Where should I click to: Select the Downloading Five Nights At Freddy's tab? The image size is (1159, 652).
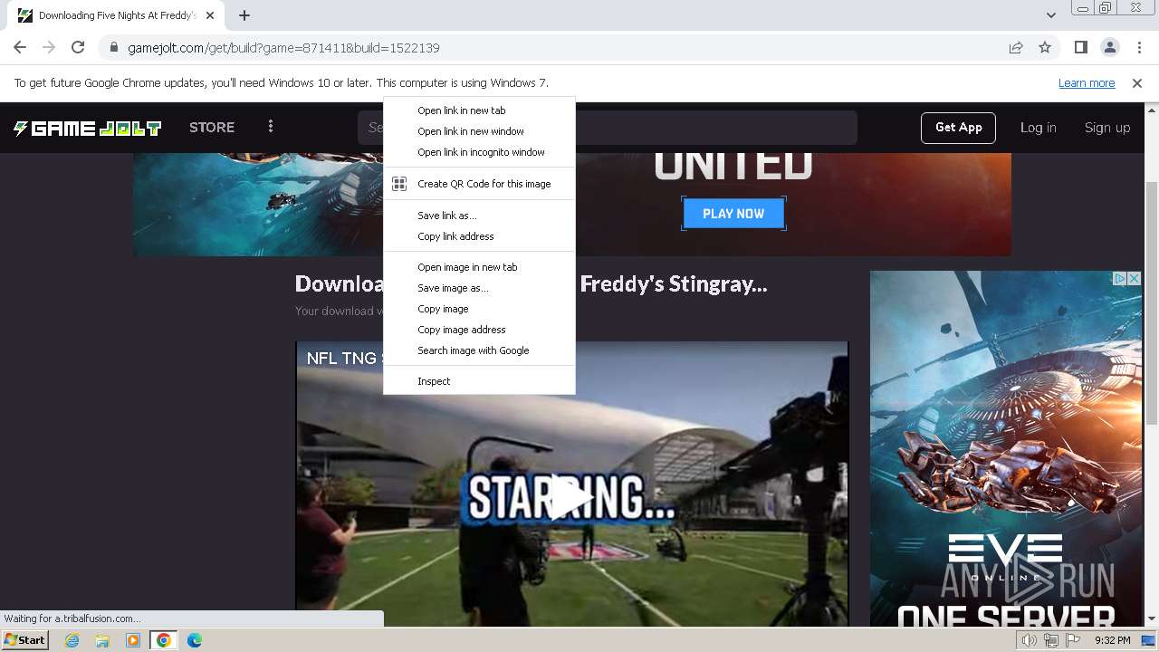(116, 15)
